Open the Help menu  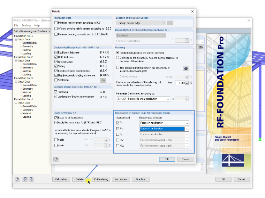[37, 25]
